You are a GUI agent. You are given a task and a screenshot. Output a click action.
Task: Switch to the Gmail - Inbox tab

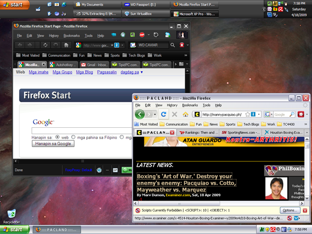pyautogui.click(x=94, y=65)
